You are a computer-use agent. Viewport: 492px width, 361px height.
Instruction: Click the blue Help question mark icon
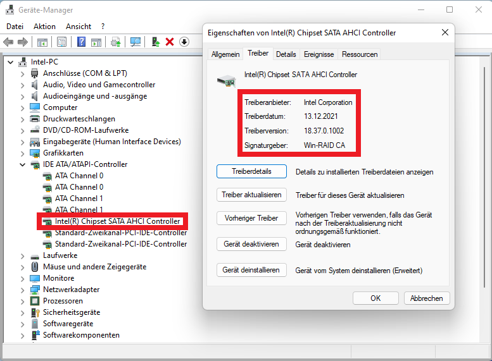click(81, 42)
